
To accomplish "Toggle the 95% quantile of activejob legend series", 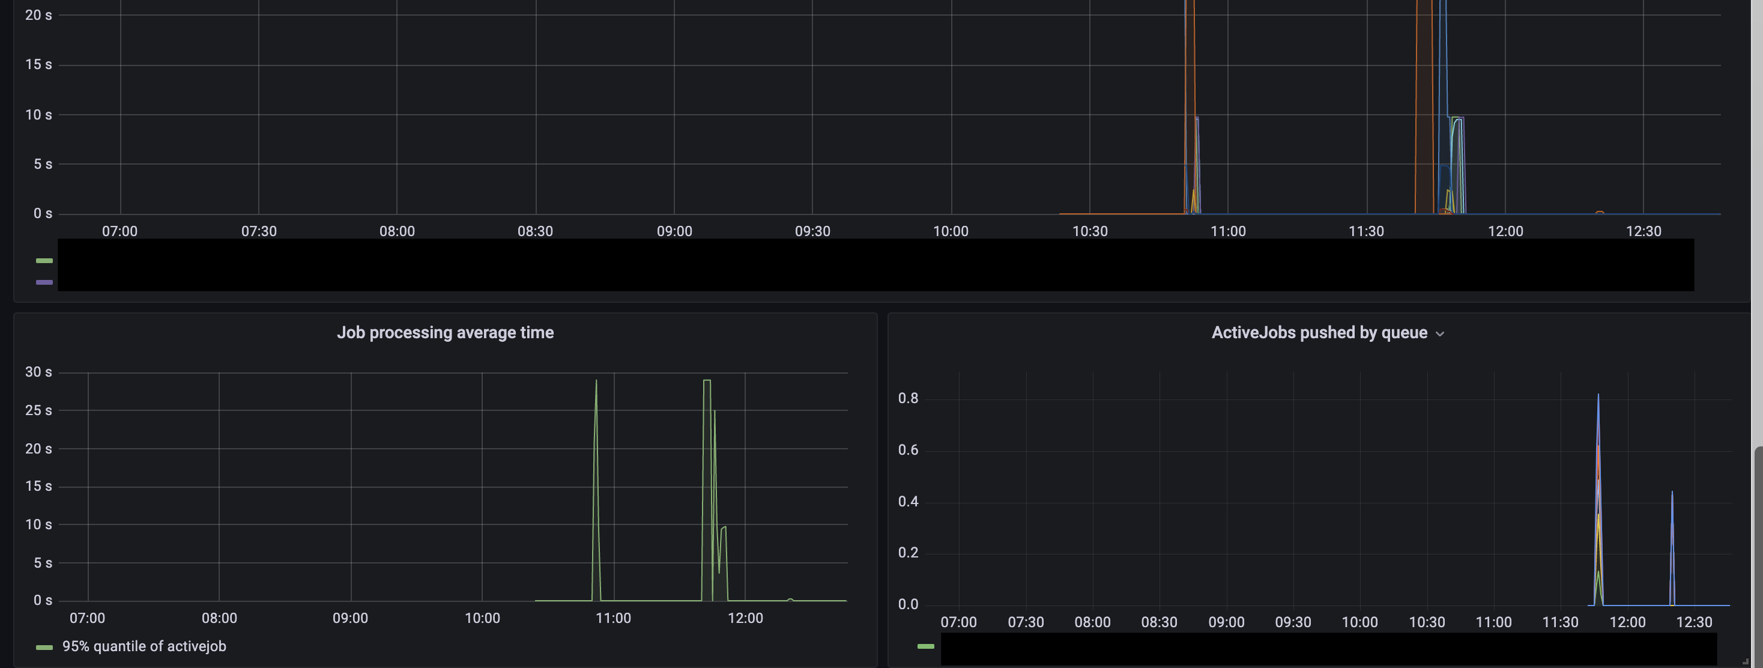I will click(144, 646).
